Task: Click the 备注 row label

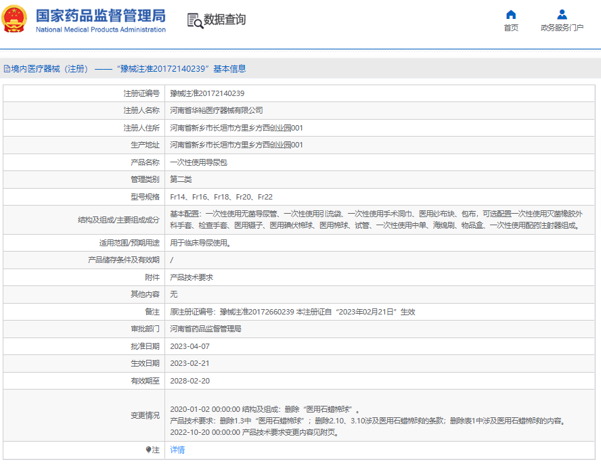Action: tap(152, 312)
